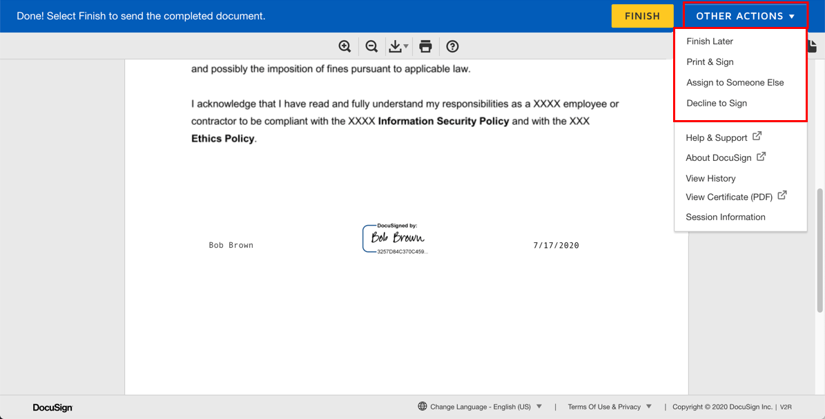825x419 pixels.
Task: Zoom in on the document
Action: 345,46
